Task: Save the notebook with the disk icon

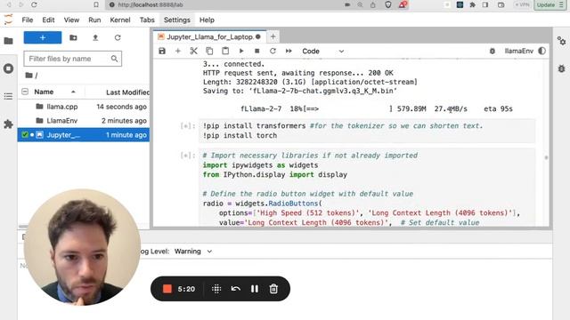Action: pyautogui.click(x=162, y=52)
